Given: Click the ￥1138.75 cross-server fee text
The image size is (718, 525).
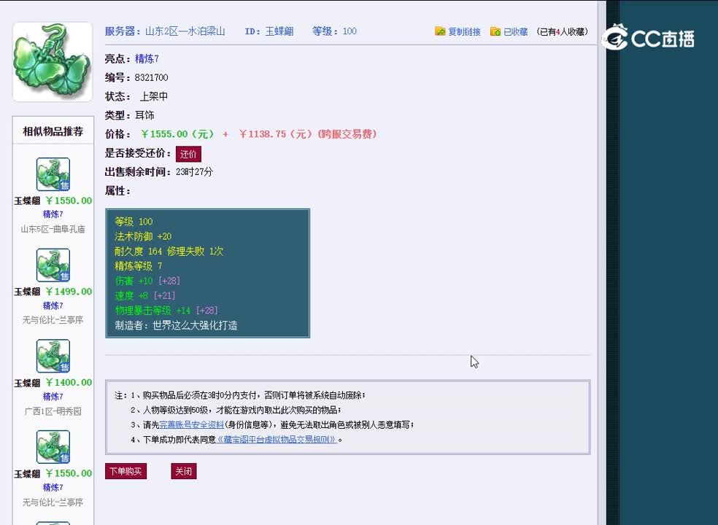Looking at the screenshot, I should [x=308, y=134].
